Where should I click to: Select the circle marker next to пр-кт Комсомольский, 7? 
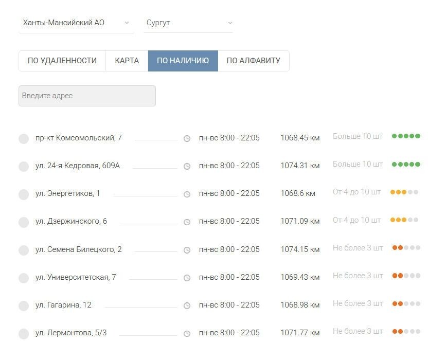(23, 138)
